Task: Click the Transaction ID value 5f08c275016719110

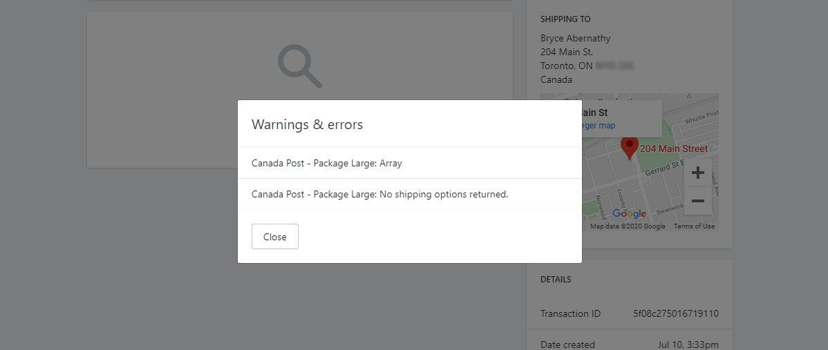Action: coord(676,313)
